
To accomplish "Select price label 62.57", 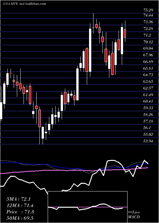I will click(148, 88).
